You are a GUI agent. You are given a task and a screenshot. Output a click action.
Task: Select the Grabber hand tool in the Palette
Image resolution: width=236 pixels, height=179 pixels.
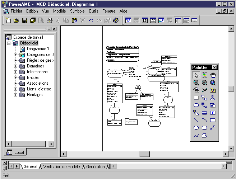point(213,75)
